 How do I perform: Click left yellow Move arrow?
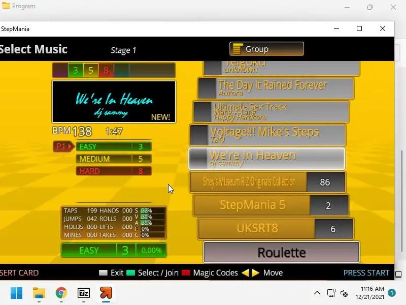tap(246, 272)
